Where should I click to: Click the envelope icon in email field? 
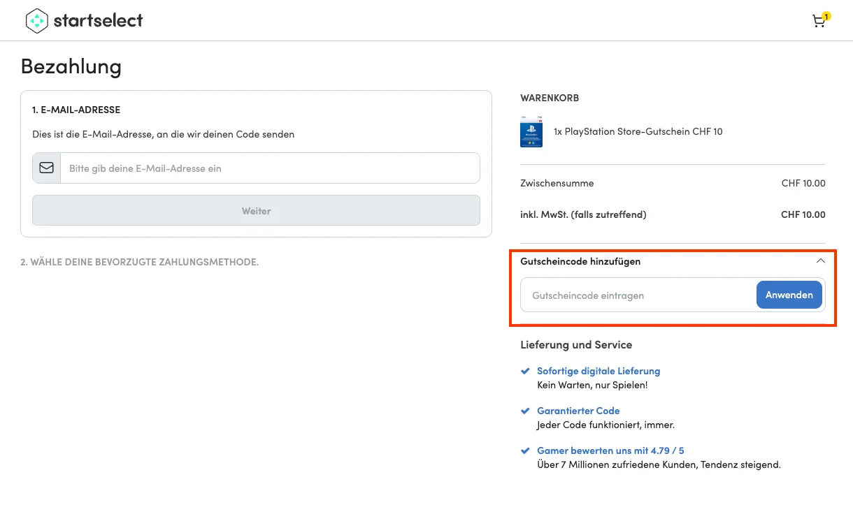pyautogui.click(x=46, y=168)
